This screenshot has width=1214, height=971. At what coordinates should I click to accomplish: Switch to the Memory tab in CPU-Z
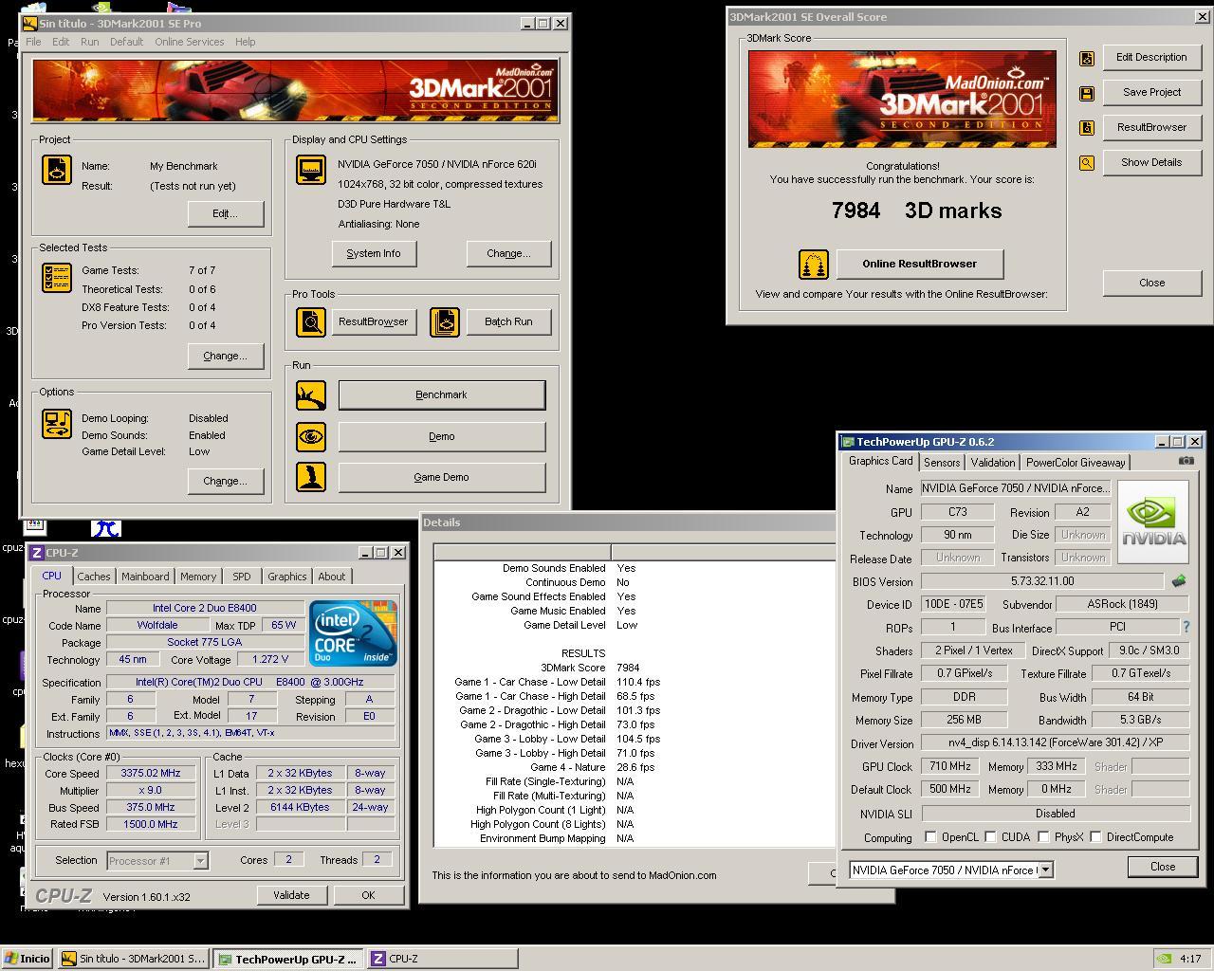coord(198,577)
